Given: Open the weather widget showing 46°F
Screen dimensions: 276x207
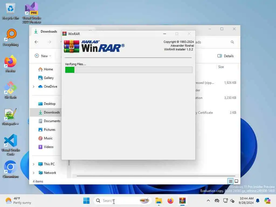Looking at the screenshot, I should click(18, 201).
